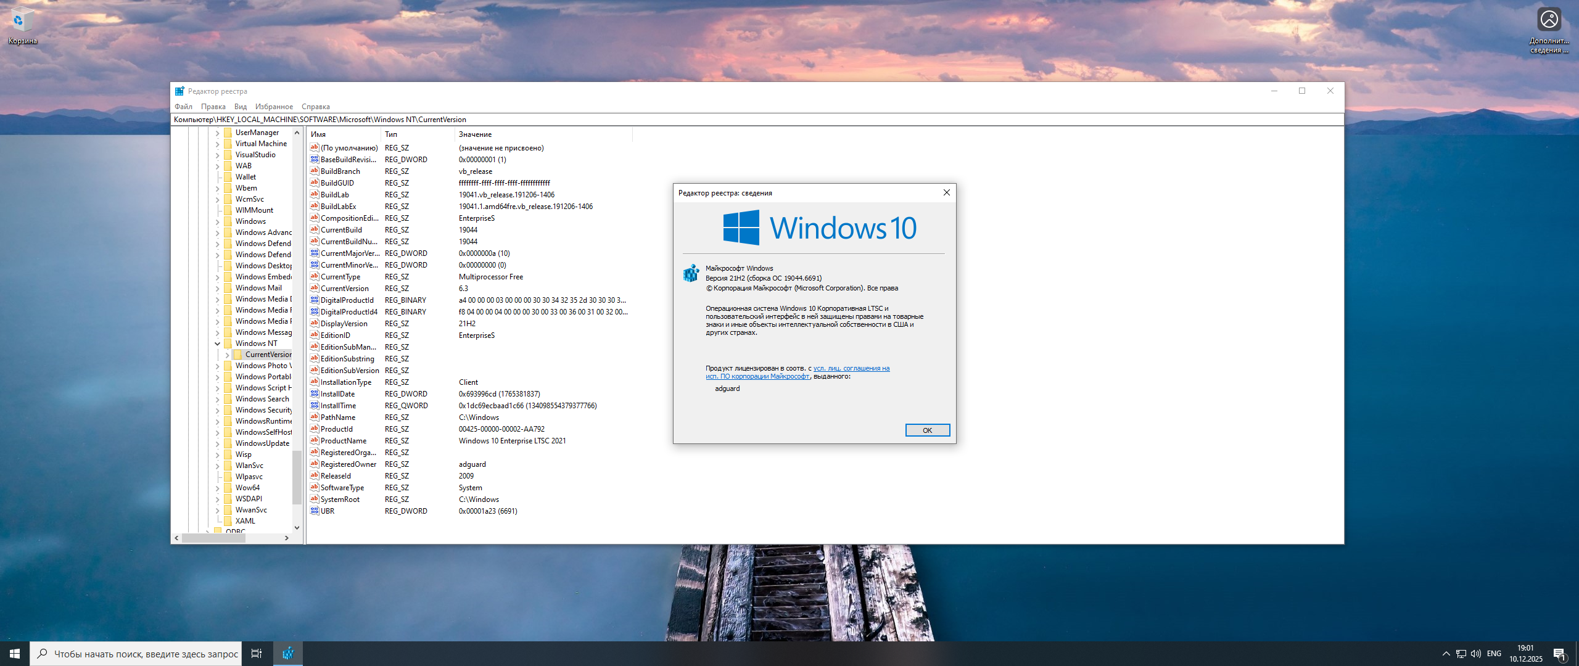This screenshot has width=1579, height=666.
Task: Open the Правка menu
Action: 213,107
